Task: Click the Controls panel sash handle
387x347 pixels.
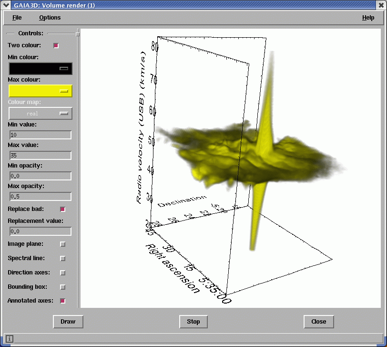Action: pos(78,33)
